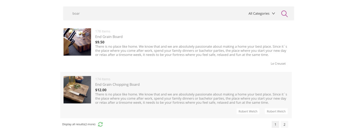Click "Display all results(2 more)" link
Screen dimensions: 352x137
point(79,124)
